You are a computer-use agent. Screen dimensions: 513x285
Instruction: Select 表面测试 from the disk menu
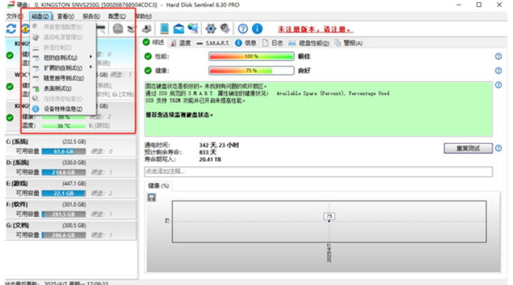(x=58, y=89)
